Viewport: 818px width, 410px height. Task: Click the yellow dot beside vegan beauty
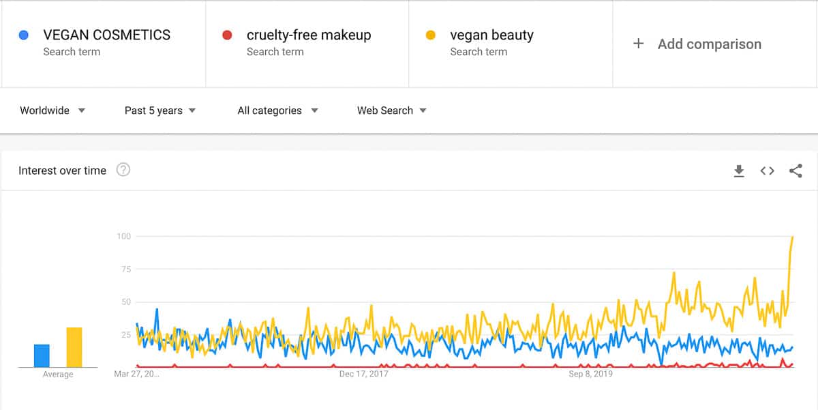430,34
